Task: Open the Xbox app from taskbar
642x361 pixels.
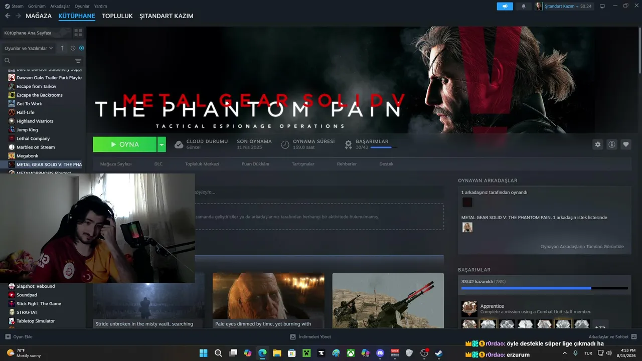Action: click(351, 353)
